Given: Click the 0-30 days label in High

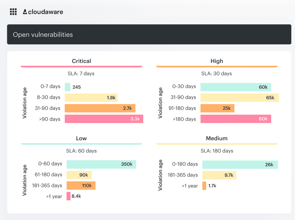Looking at the screenshot, I should [185, 87].
